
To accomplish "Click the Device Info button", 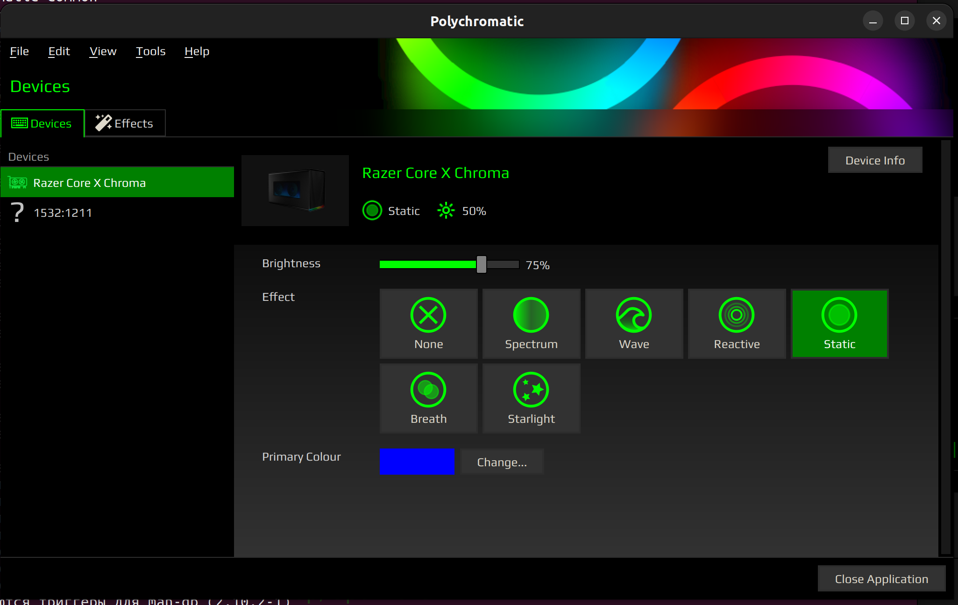I will pyautogui.click(x=874, y=160).
